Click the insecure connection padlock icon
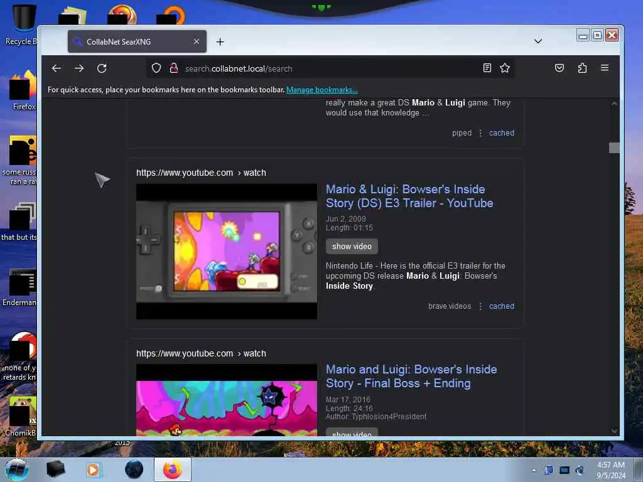643x482 pixels. 173,68
